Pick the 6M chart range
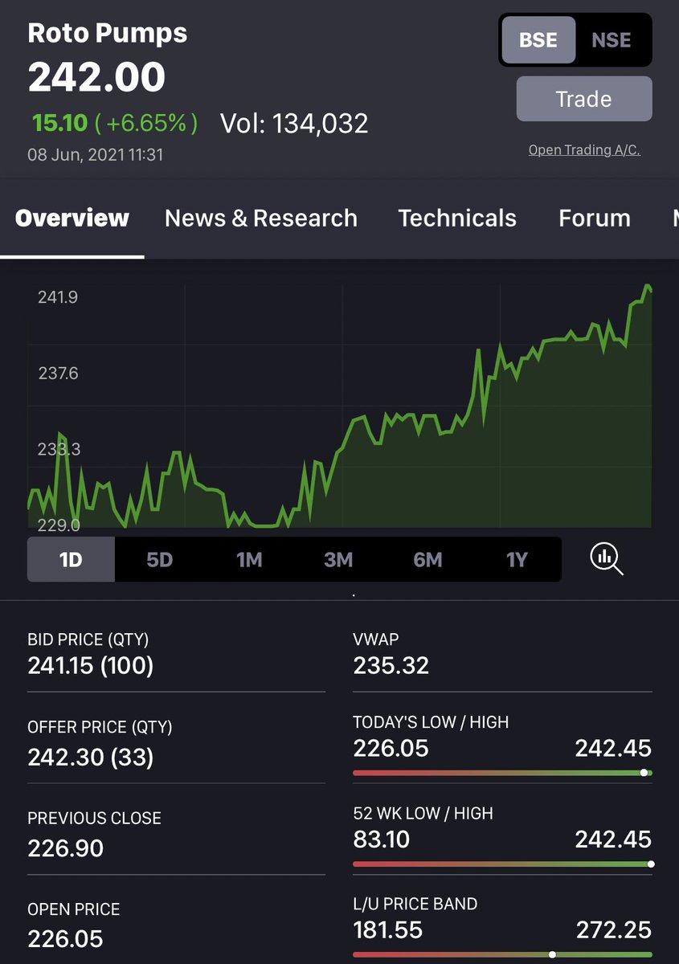Image resolution: width=679 pixels, height=964 pixels. coord(427,559)
